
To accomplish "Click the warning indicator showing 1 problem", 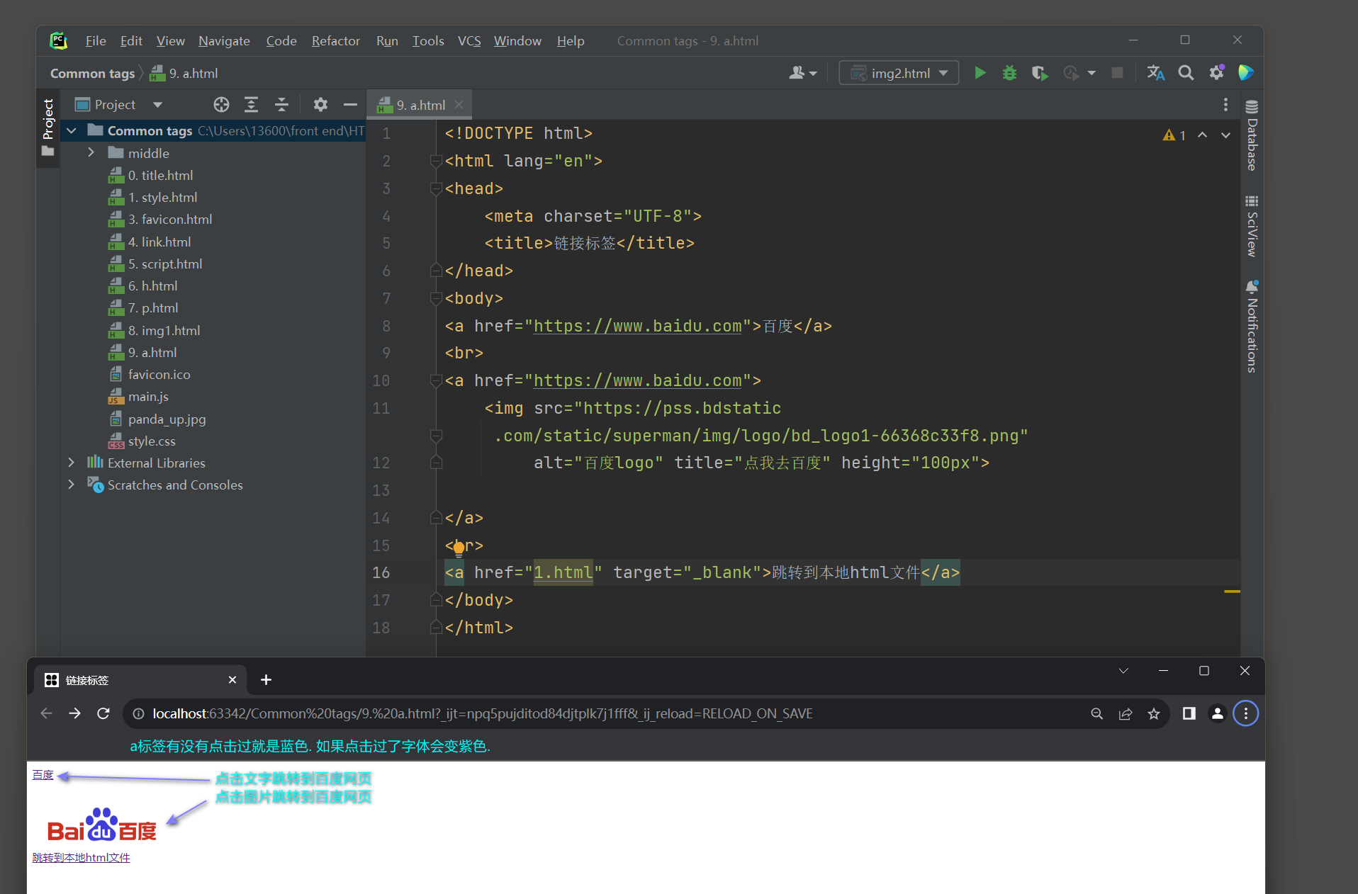I will [x=1174, y=135].
